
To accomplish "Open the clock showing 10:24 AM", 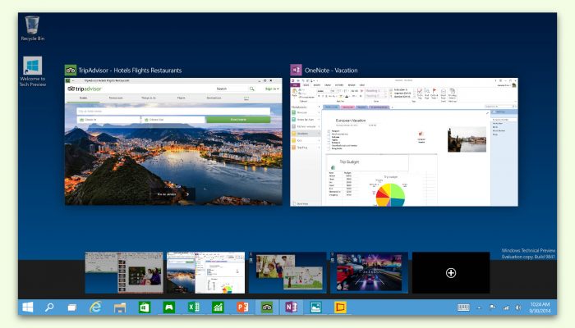I will [x=540, y=307].
